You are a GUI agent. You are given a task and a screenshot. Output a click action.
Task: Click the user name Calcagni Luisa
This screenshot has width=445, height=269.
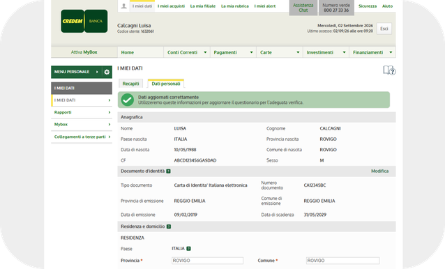[x=134, y=26]
